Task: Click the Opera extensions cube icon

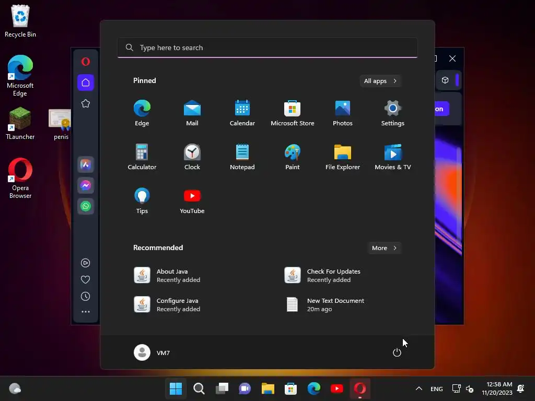Action: [x=445, y=80]
